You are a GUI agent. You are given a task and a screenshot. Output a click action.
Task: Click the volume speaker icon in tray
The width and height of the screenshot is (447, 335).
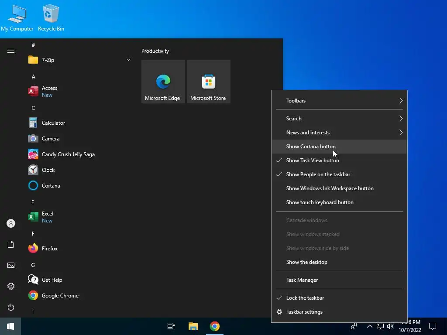point(390,326)
